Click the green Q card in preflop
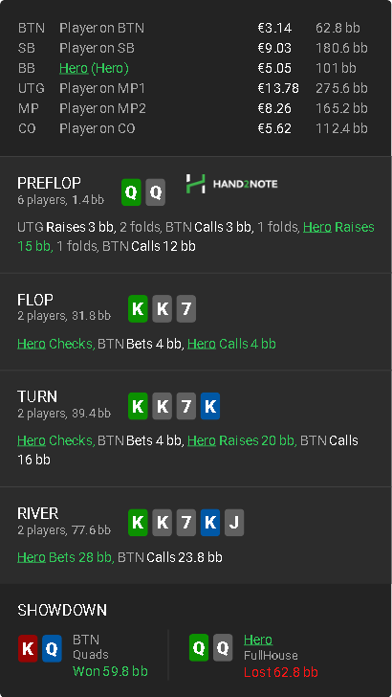 click(131, 192)
